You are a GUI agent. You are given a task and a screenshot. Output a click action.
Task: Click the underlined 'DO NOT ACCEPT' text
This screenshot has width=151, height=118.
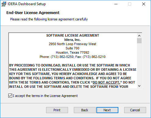pos(106,82)
